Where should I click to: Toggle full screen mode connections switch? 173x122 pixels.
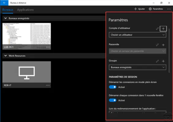coord(113,87)
